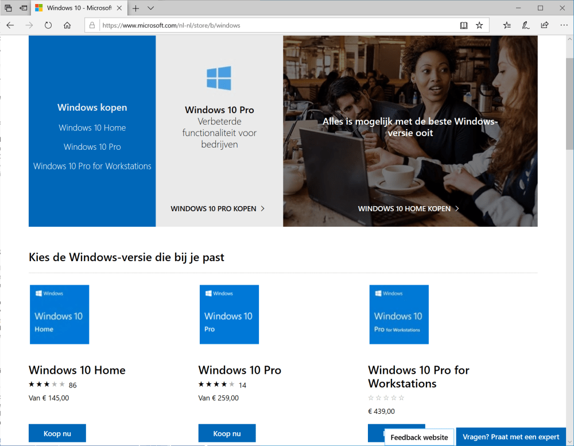Click the Windows 10 Home product title
Image resolution: width=574 pixels, height=446 pixels.
point(77,370)
